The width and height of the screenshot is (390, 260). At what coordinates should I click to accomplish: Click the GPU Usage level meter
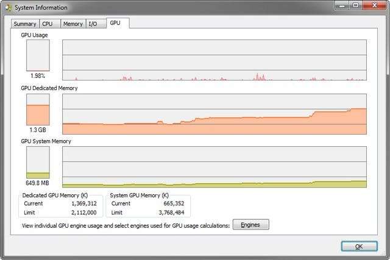(x=38, y=55)
